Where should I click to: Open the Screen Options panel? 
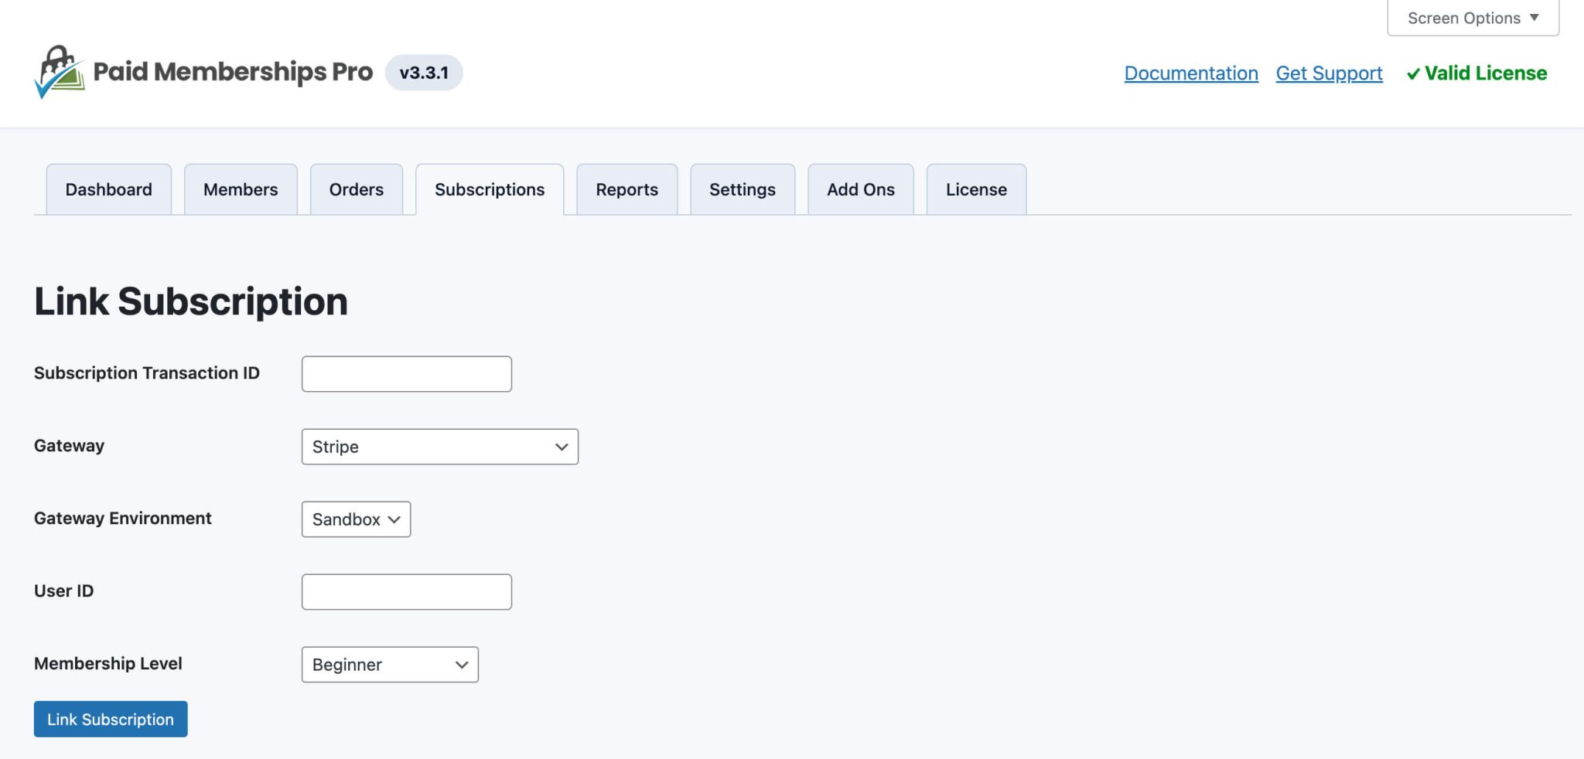click(1473, 18)
